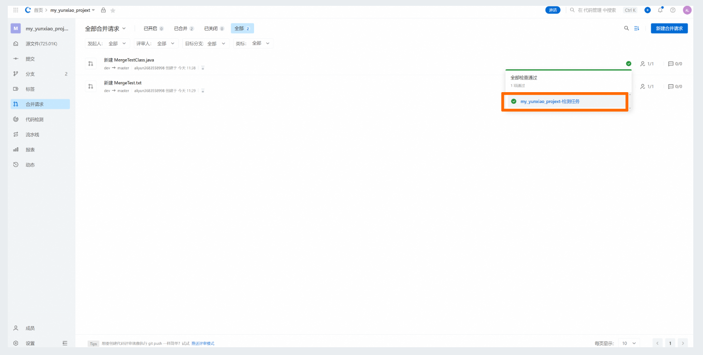Click green check status on MergeTestClass.java row
Image resolution: width=703 pixels, height=355 pixels.
[629, 64]
